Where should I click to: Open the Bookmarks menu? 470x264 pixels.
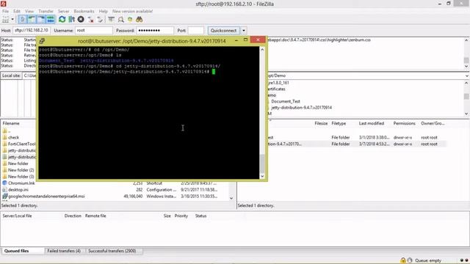click(x=84, y=11)
